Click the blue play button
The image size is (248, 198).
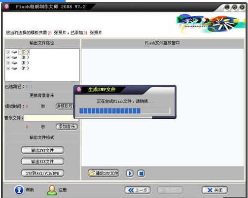point(130,173)
